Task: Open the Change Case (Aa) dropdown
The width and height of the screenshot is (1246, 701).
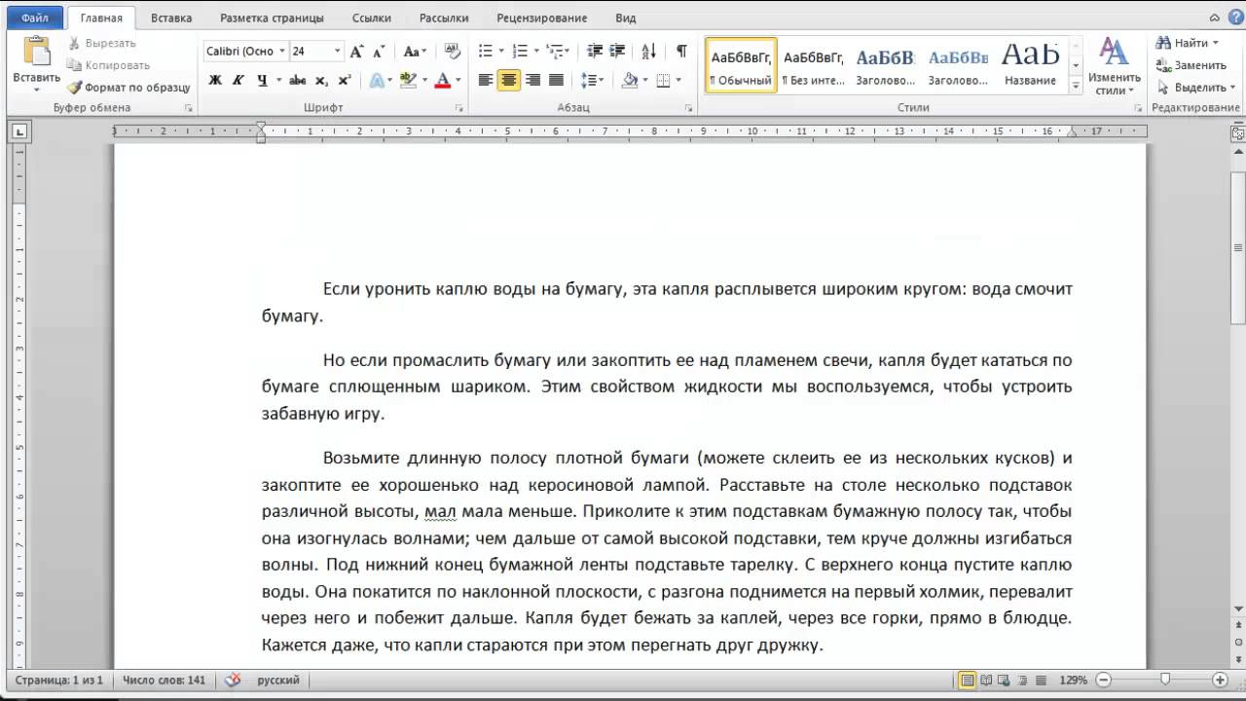Action: click(416, 52)
